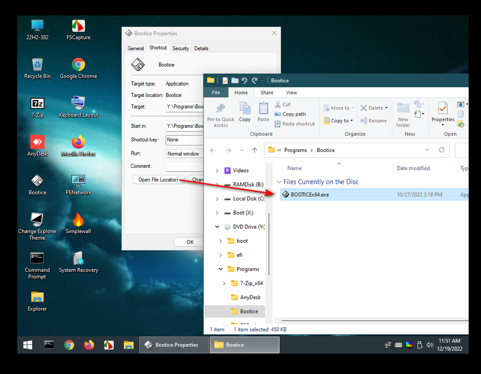Click Pin to Quick access in ribbon

[220, 115]
